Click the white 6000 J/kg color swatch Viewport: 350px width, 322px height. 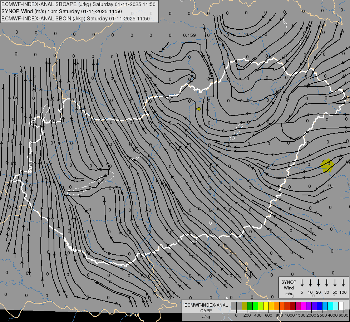pos(341,306)
